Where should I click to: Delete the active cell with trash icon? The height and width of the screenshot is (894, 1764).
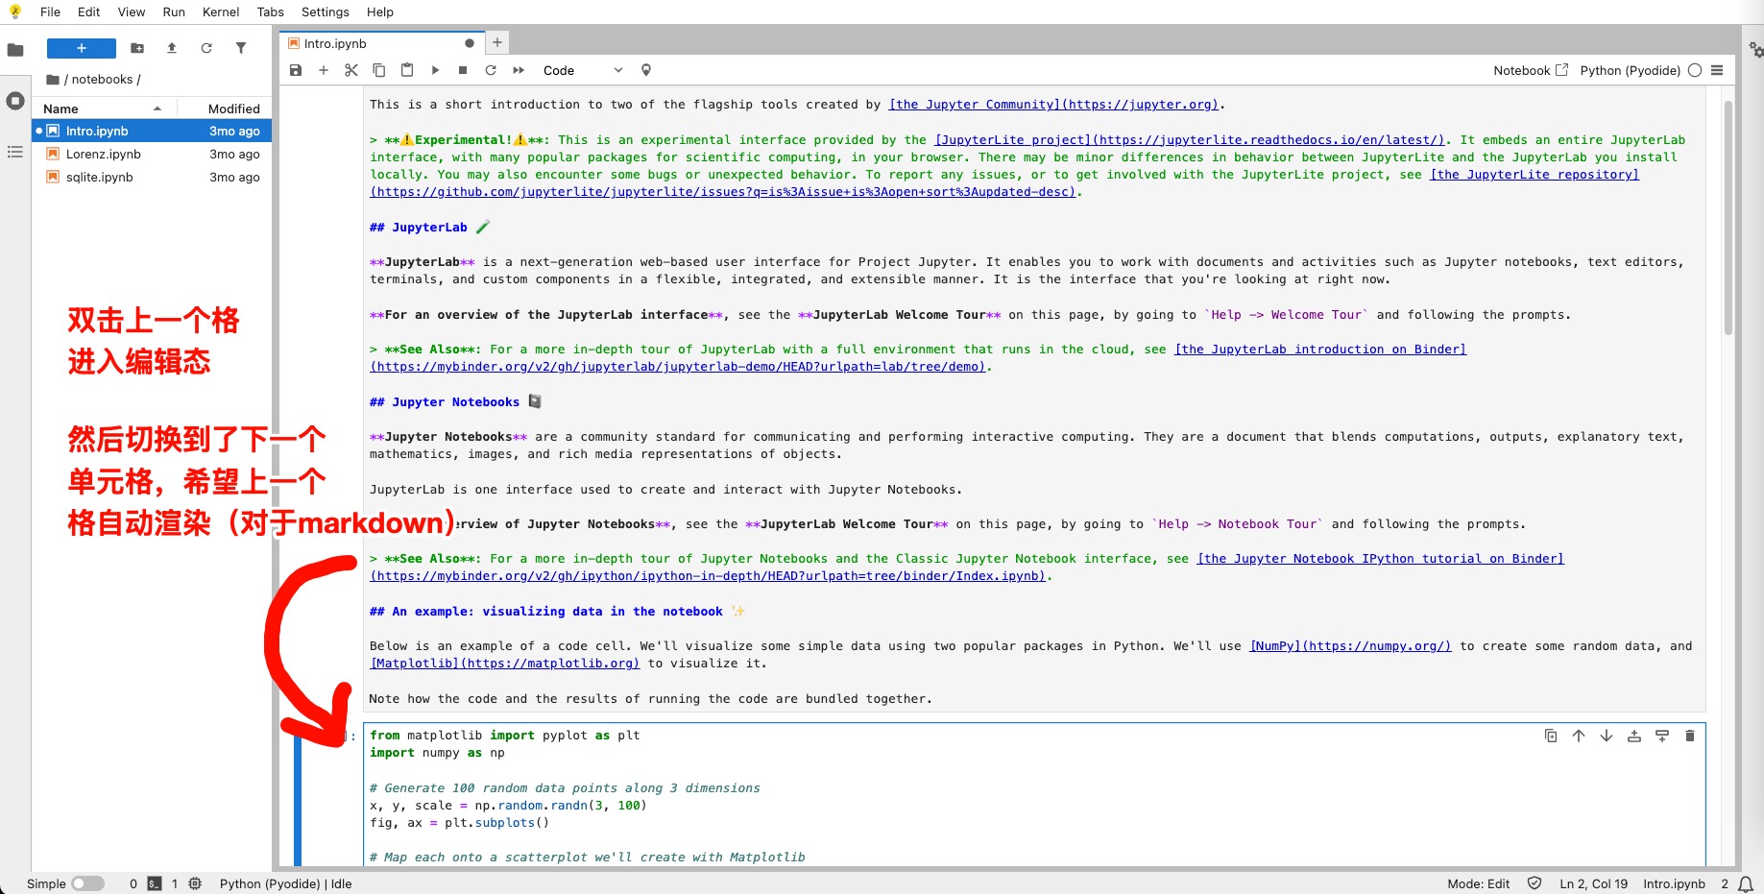tap(1690, 736)
